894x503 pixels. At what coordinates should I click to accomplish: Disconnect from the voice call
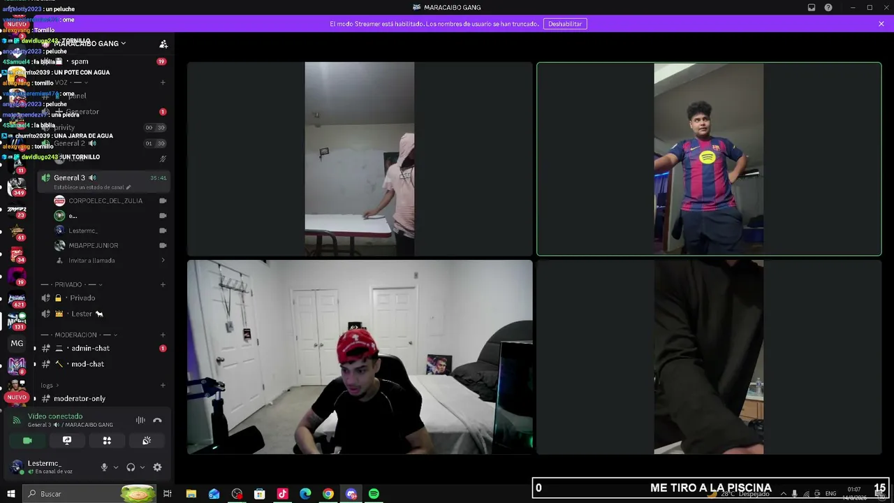[157, 421]
